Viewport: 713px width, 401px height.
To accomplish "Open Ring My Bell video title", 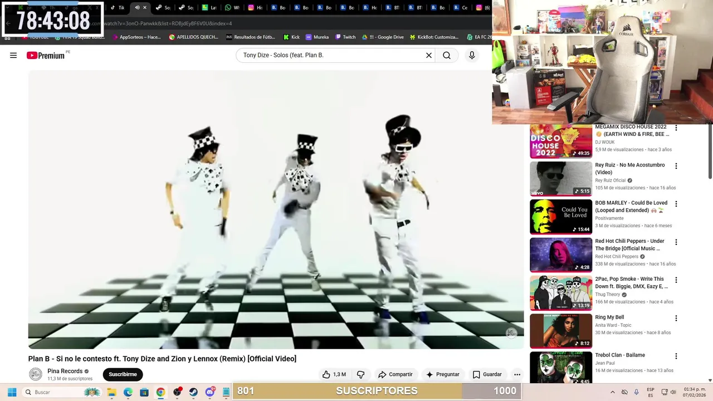I will click(x=609, y=317).
